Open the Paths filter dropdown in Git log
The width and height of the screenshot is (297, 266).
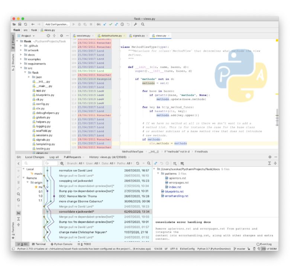(125, 163)
